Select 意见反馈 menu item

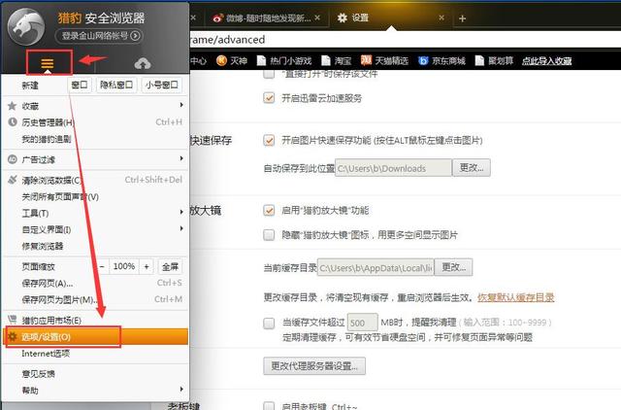95,373
